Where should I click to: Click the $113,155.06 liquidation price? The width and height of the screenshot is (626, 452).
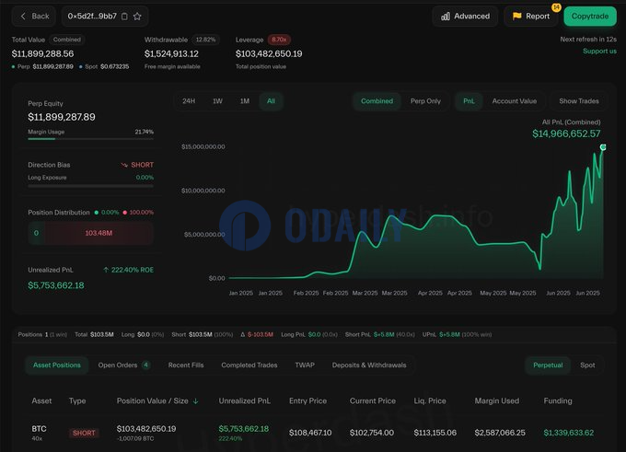pyautogui.click(x=435, y=433)
